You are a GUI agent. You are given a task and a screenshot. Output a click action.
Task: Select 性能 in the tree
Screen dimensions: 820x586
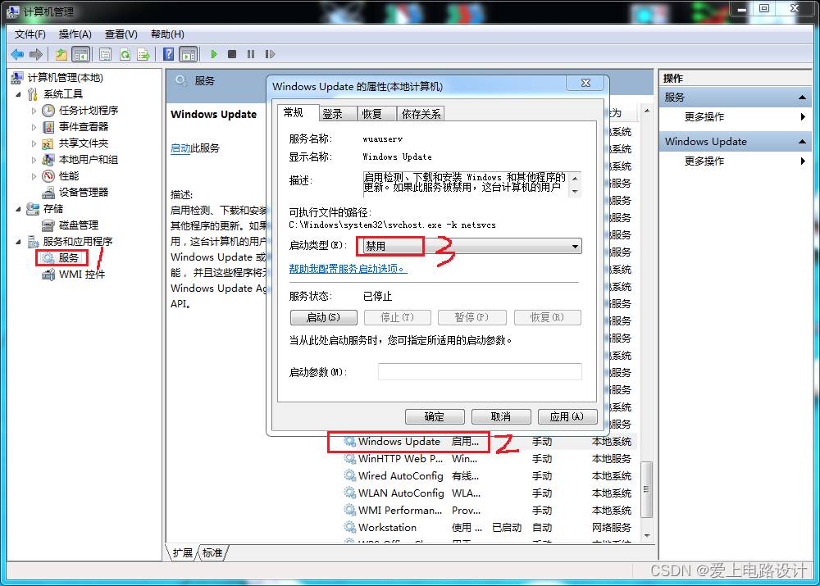point(69,175)
